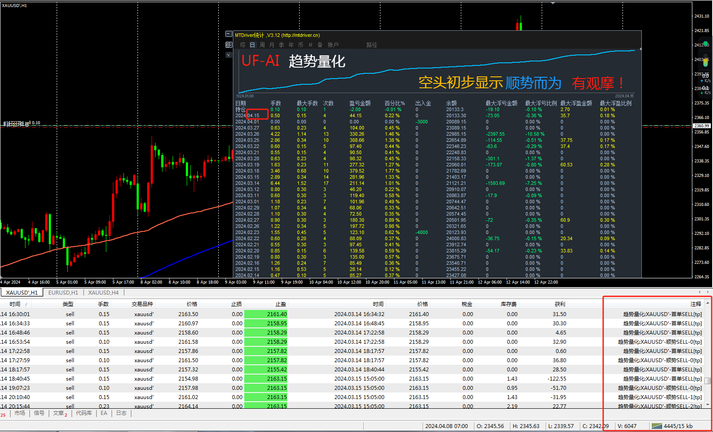Click the 2024.03.26 row date in statistics

pyautogui.click(x=247, y=134)
